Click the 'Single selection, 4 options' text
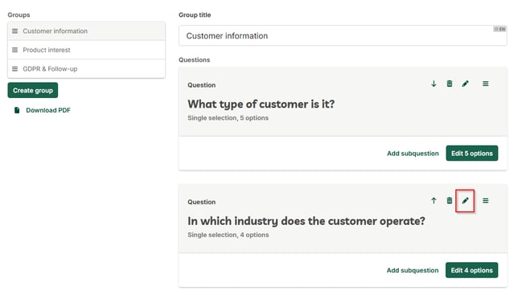The image size is (518, 291). coord(228,235)
